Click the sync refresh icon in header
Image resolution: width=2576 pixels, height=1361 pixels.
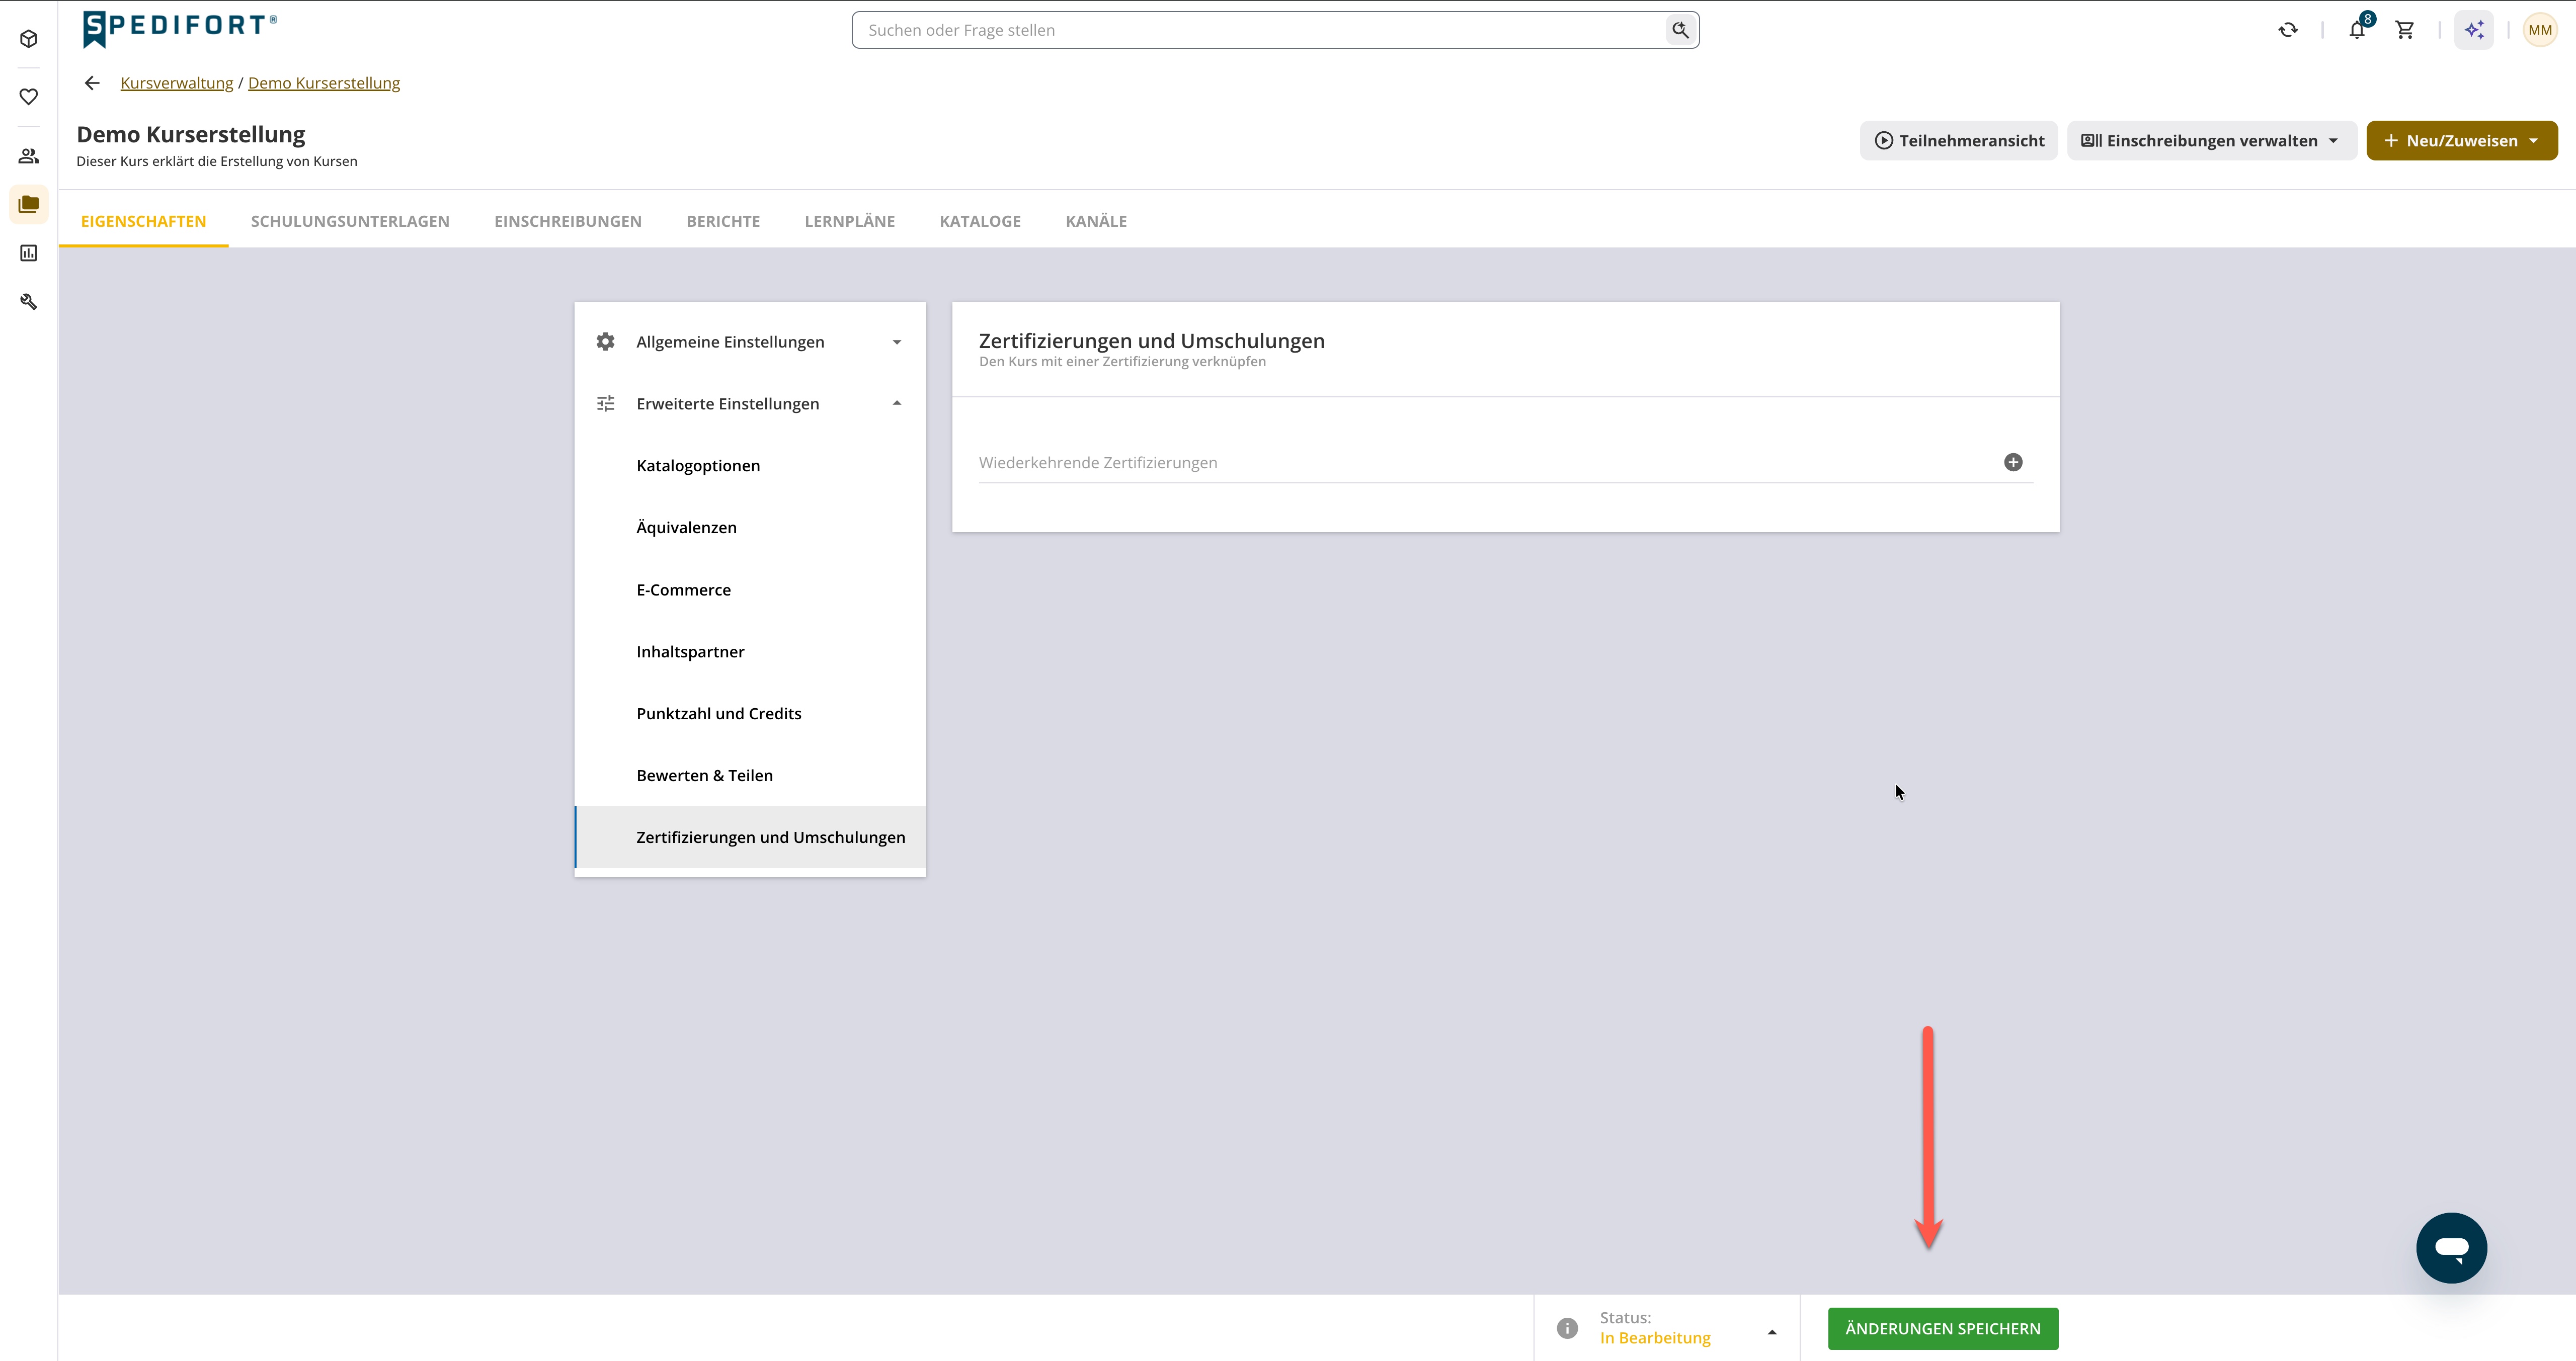tap(2288, 30)
